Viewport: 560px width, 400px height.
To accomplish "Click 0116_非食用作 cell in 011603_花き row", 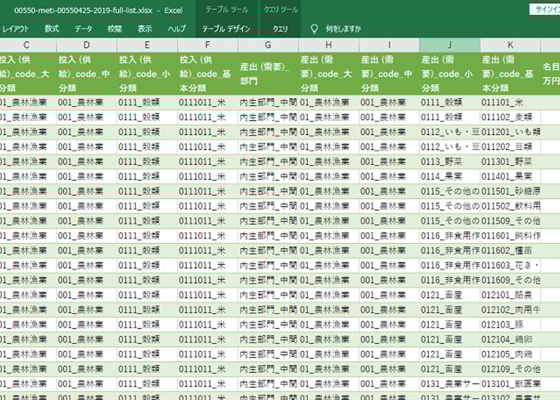I will click(450, 265).
